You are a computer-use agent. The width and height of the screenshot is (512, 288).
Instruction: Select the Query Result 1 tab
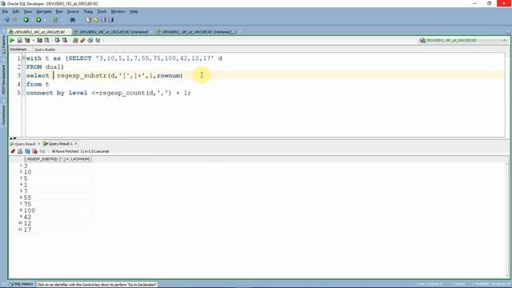pyautogui.click(x=61, y=144)
